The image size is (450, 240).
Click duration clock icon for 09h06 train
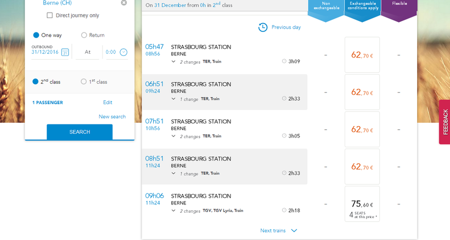click(x=284, y=210)
